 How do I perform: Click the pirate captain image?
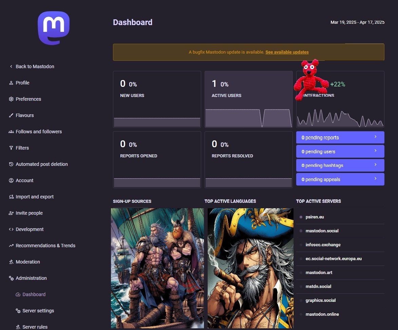pos(250,268)
